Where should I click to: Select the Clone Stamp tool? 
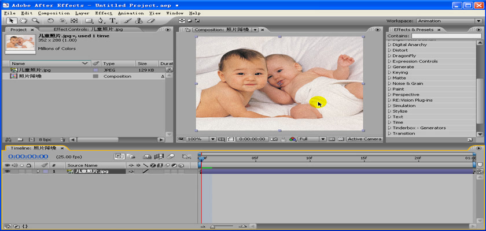click(x=139, y=21)
